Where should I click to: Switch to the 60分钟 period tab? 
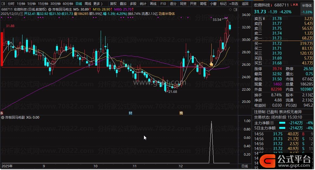(x=68, y=4)
